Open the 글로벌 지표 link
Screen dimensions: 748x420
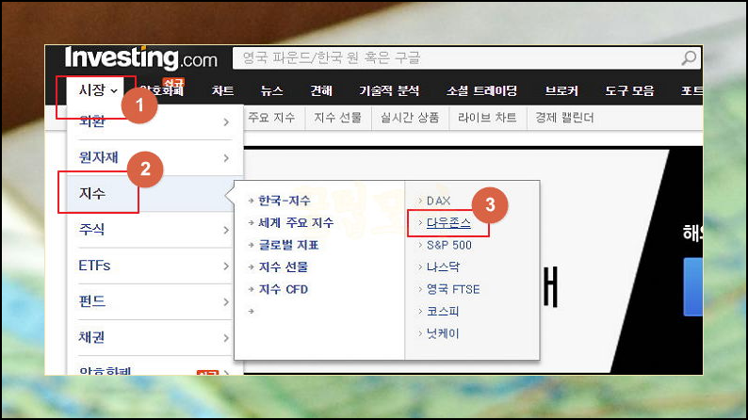[x=288, y=245]
